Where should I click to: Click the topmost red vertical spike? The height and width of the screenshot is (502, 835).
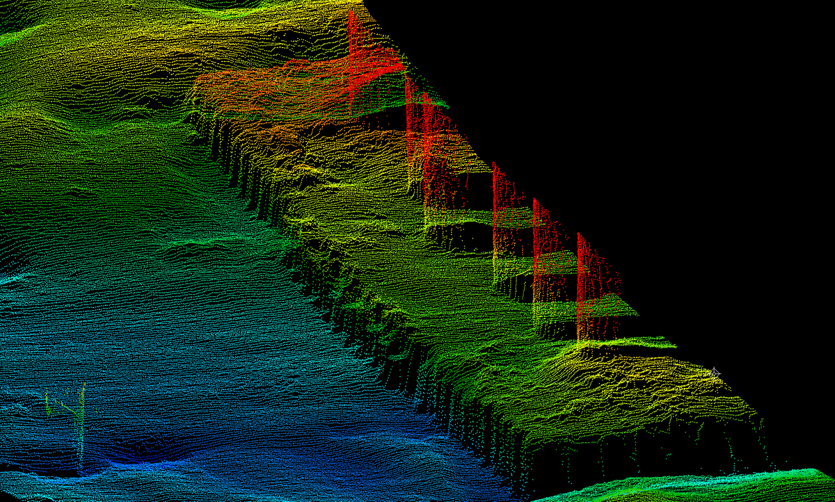tap(355, 61)
